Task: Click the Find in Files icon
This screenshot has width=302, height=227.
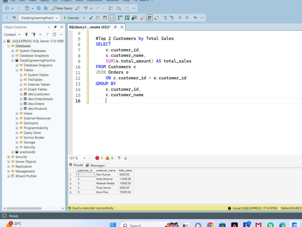Action: pyautogui.click(x=119, y=8)
